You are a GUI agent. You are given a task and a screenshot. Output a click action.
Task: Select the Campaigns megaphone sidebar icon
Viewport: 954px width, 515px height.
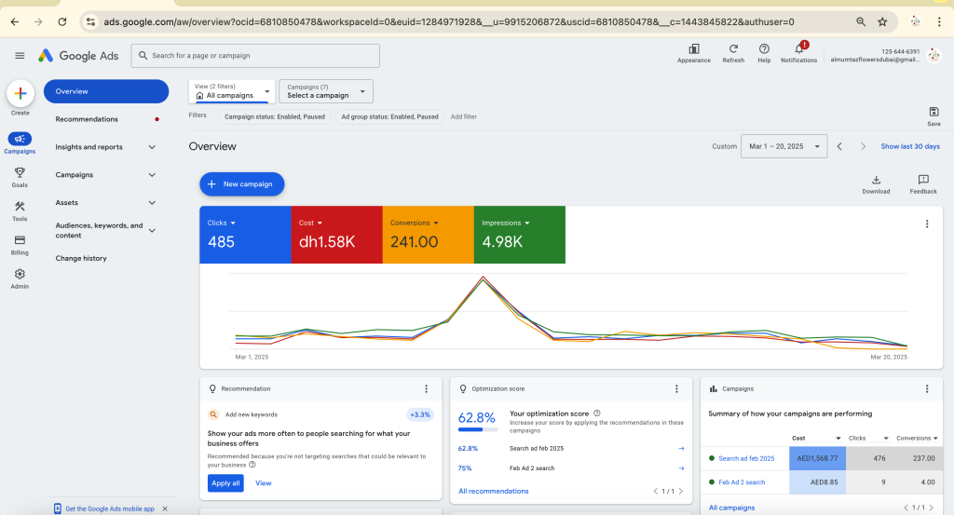(20, 140)
